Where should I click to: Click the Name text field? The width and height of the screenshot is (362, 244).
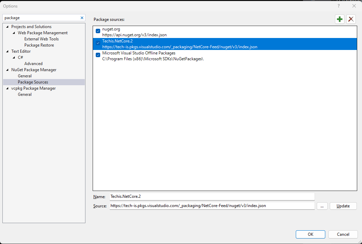(x=212, y=196)
